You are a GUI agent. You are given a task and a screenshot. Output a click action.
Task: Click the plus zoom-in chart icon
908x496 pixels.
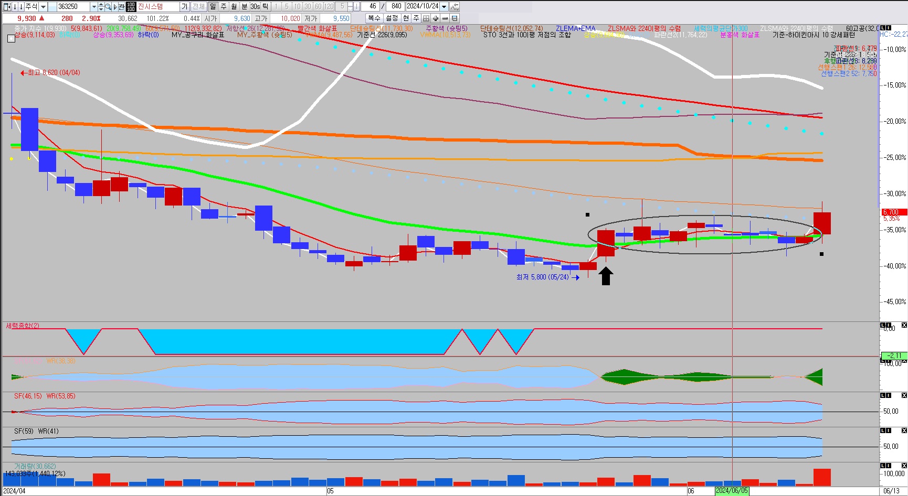pyautogui.click(x=436, y=18)
